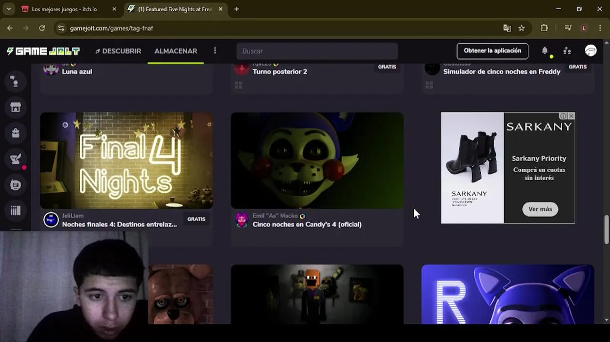Open the site information icon in address bar
The height and width of the screenshot is (342, 610).
[x=61, y=28]
